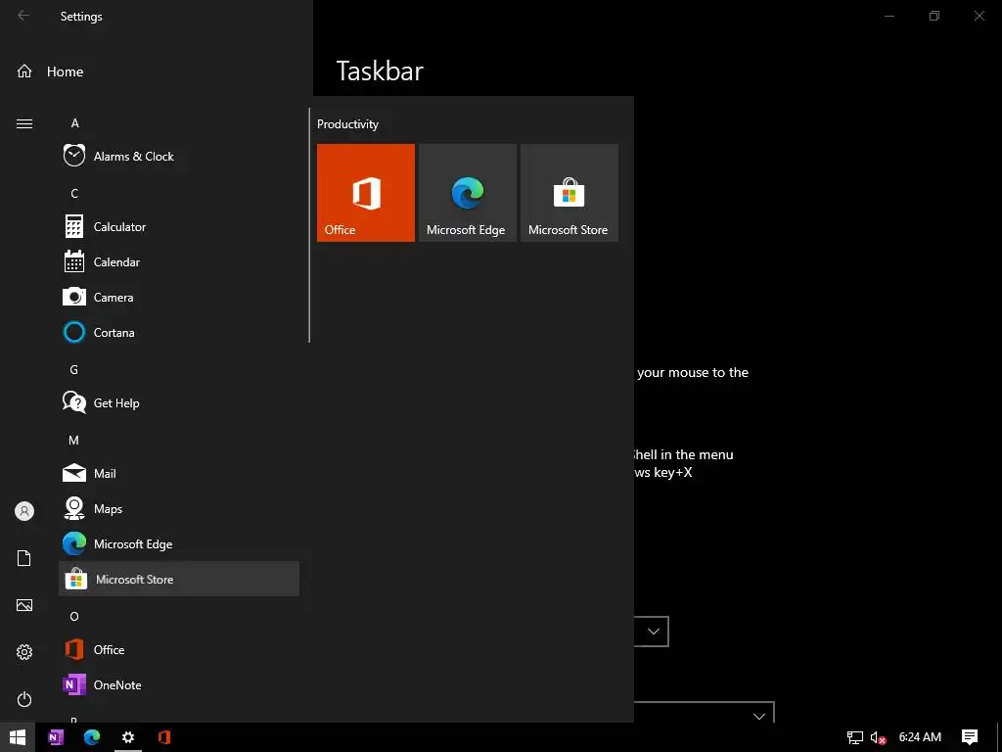1002x752 pixels.
Task: Open OneNote from the taskbar
Action: tap(56, 737)
